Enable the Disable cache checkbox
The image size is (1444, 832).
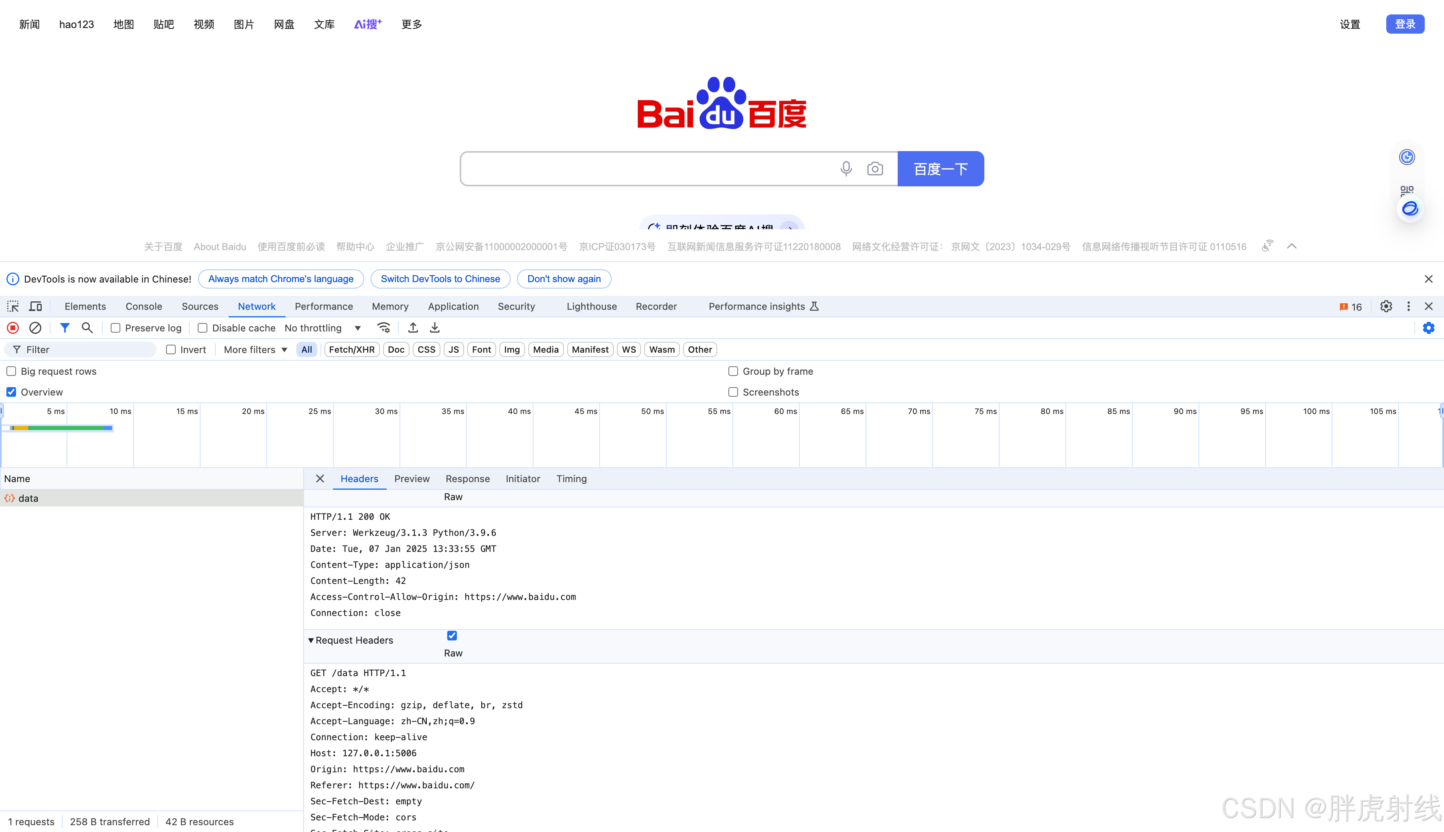203,328
